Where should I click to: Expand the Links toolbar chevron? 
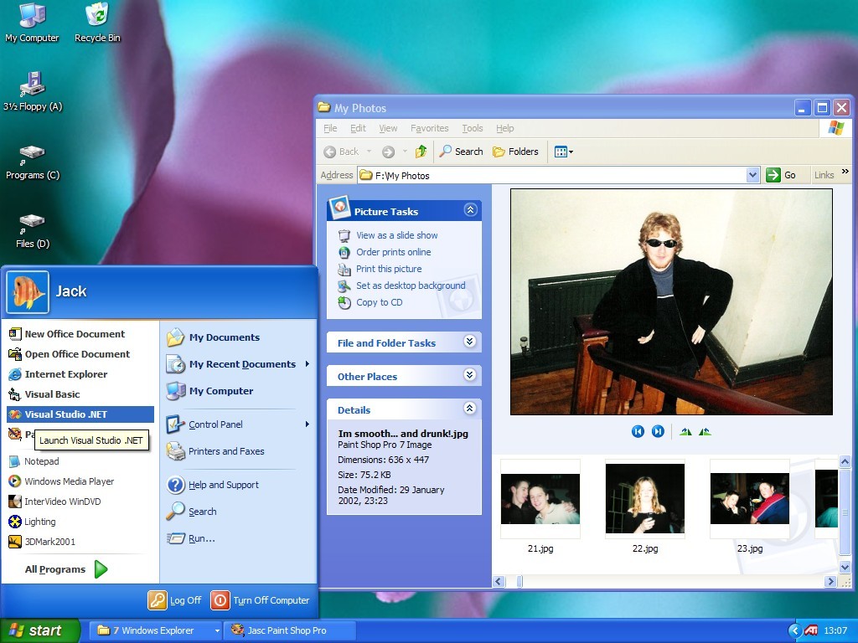[x=845, y=172]
